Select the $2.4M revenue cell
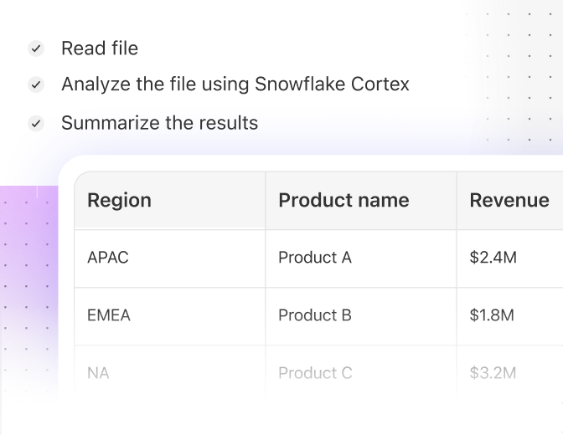This screenshot has width=563, height=435. click(x=510, y=258)
